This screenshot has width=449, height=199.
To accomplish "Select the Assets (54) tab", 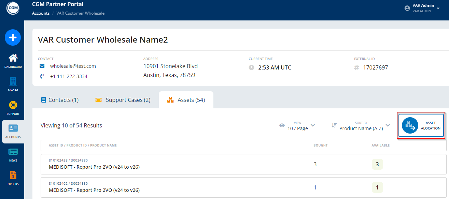I will (x=186, y=100).
